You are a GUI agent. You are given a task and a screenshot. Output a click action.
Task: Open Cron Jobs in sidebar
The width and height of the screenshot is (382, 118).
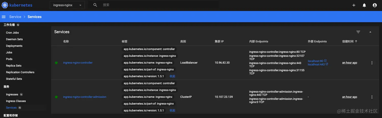pos(12,33)
